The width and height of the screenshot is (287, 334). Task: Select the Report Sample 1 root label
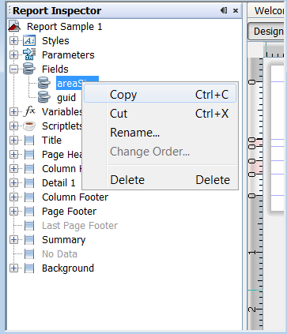click(65, 27)
